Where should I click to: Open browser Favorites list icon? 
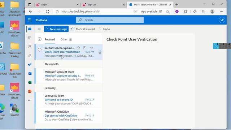[x=195, y=11]
